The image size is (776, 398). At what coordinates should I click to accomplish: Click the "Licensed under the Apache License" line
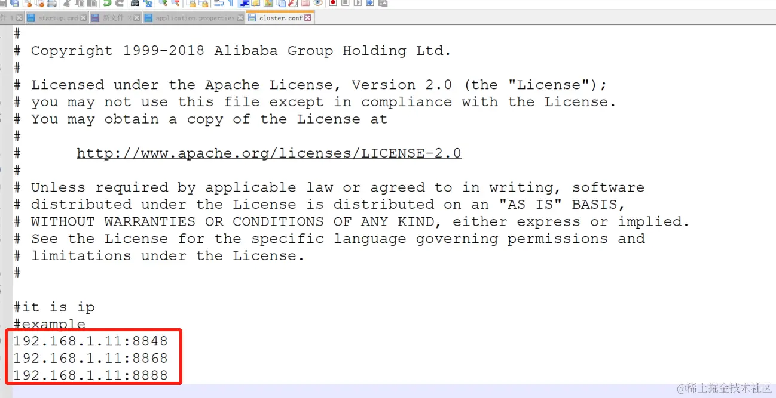(x=310, y=85)
